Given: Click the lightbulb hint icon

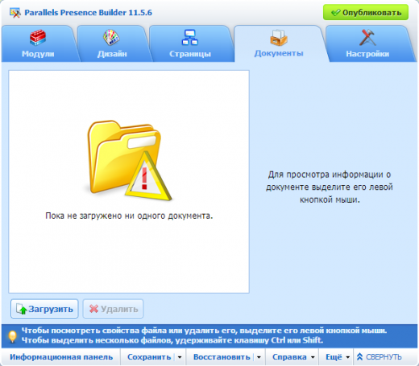Looking at the screenshot, I should [x=12, y=336].
